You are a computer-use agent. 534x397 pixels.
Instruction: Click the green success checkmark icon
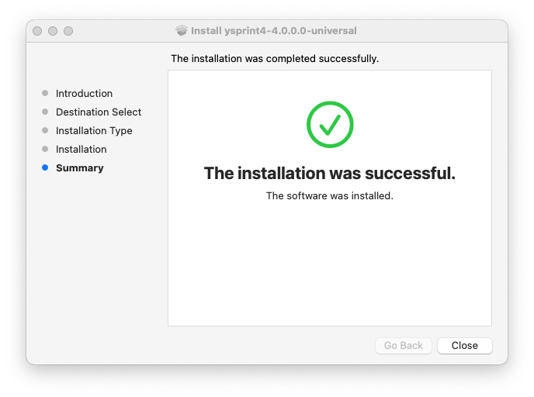tap(330, 125)
